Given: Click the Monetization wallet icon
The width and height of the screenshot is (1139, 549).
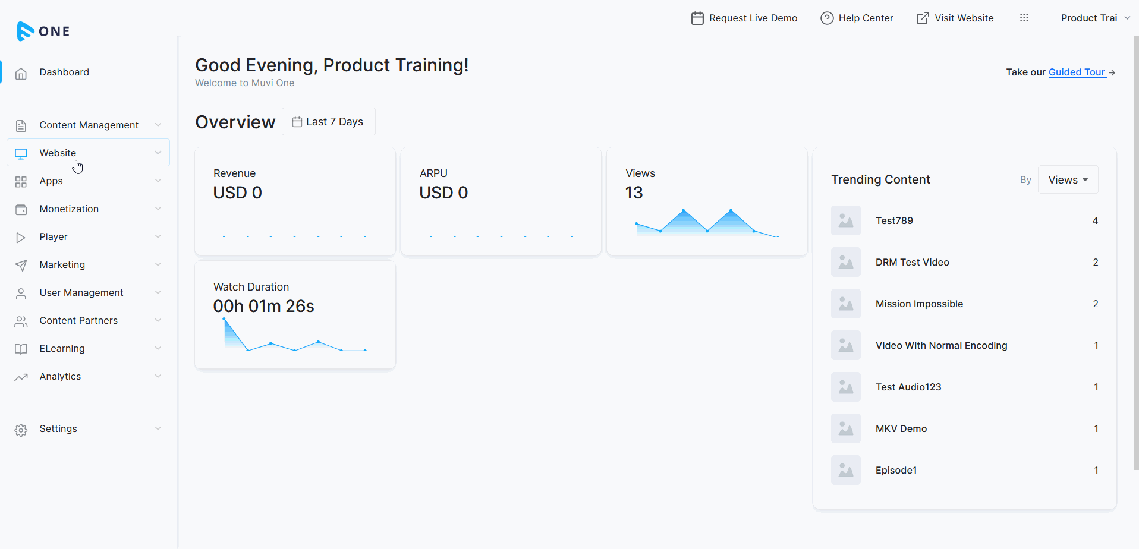Looking at the screenshot, I should (21, 210).
